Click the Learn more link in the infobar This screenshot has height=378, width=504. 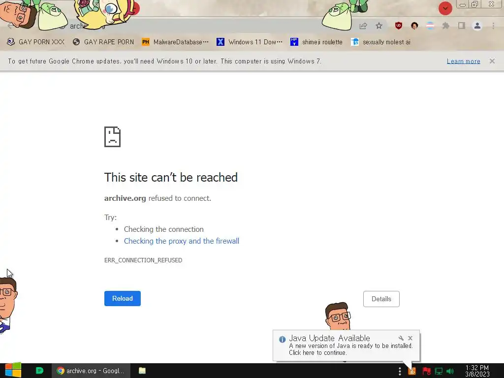(464, 62)
